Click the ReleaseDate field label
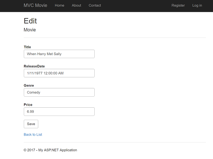The image size is (213, 159). click(x=34, y=66)
